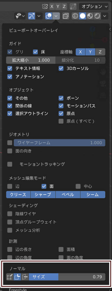This screenshot has width=112, height=291.
Task: Select solid viewport shading
Action: (83, 16)
